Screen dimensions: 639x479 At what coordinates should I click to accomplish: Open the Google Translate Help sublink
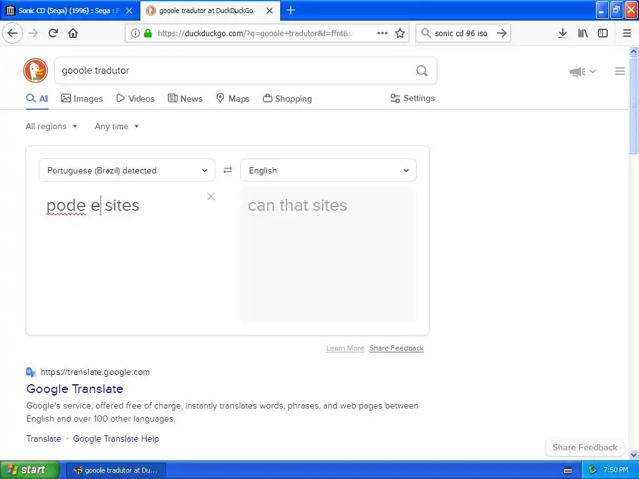coord(115,438)
